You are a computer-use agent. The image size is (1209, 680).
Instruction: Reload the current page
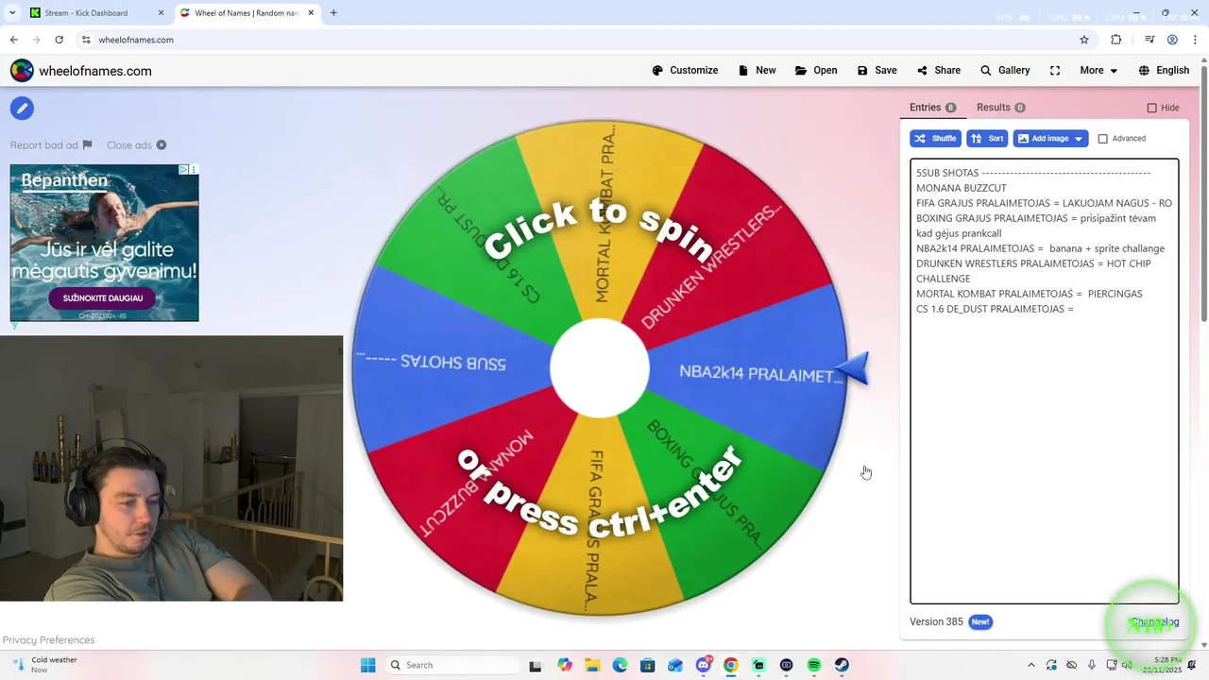point(59,40)
